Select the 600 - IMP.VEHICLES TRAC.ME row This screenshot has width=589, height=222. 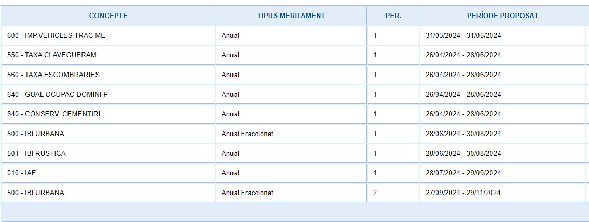(x=57, y=36)
